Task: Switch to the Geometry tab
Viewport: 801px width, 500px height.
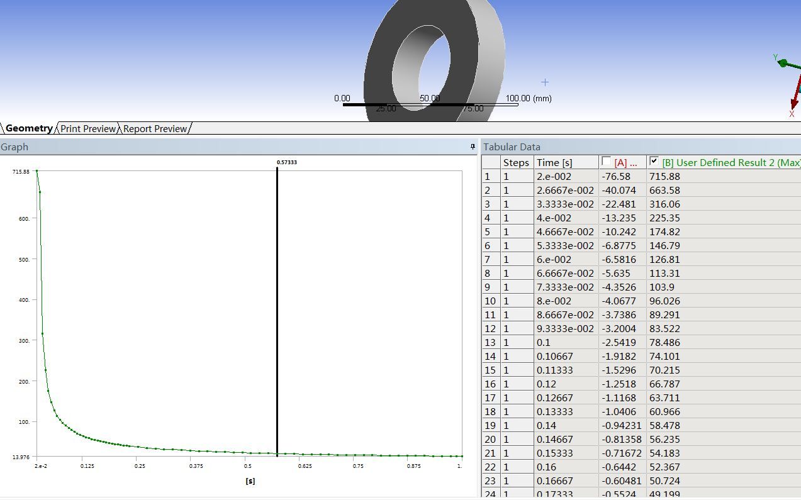Action: click(28, 128)
